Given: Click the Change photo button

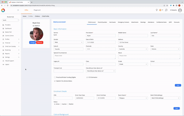Looking at the screenshot, I should pos(33,42).
